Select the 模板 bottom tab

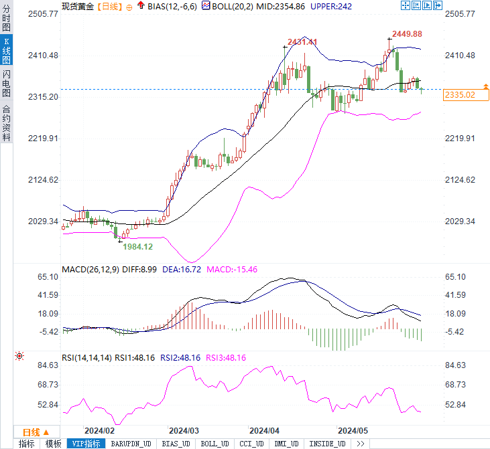53,444
